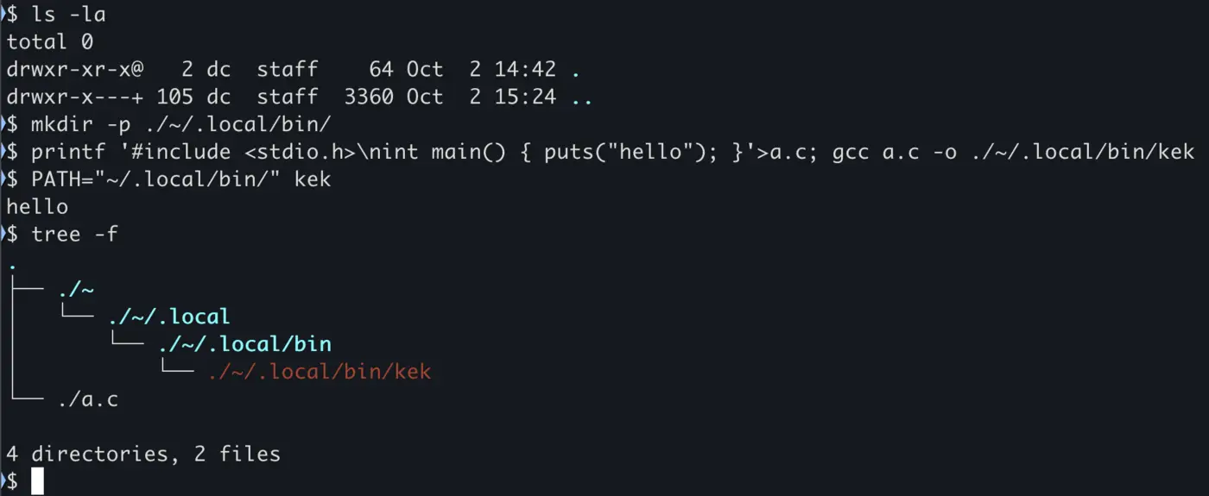Click the 'ls -la' command text
The image size is (1209, 496).
[x=68, y=14]
